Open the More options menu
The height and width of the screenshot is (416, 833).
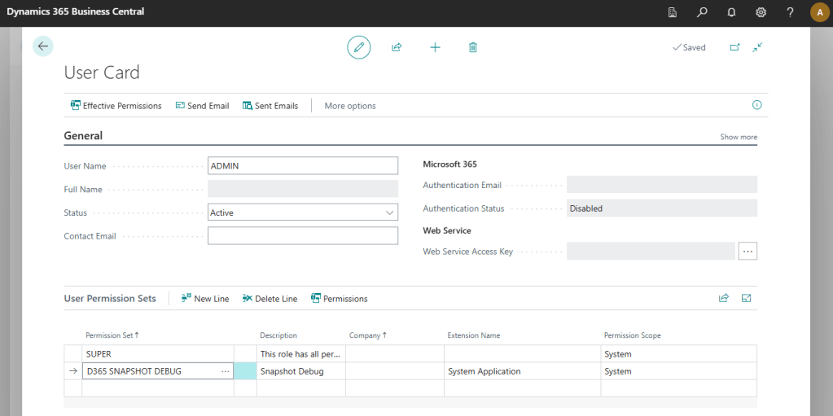(x=350, y=106)
